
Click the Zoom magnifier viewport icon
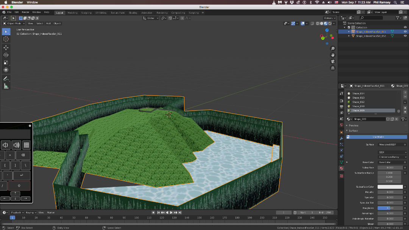click(x=333, y=49)
